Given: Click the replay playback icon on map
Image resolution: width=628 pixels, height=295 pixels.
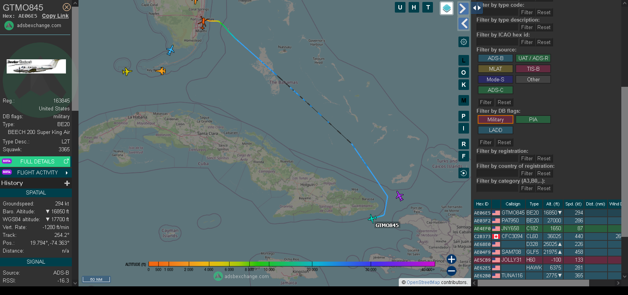Looking at the screenshot, I should coord(464,173).
